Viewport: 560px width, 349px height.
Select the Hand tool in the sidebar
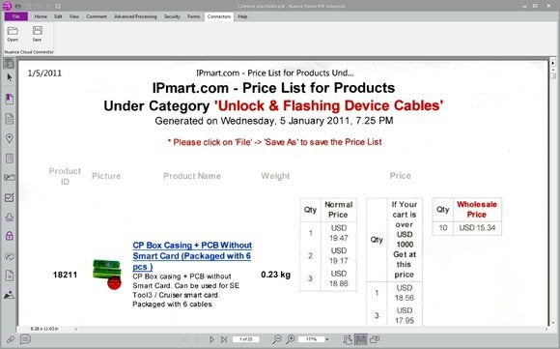point(10,63)
